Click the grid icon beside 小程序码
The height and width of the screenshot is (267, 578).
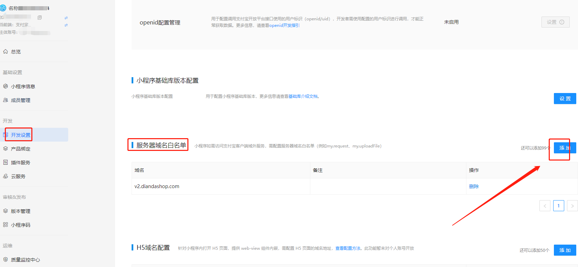pos(6,225)
